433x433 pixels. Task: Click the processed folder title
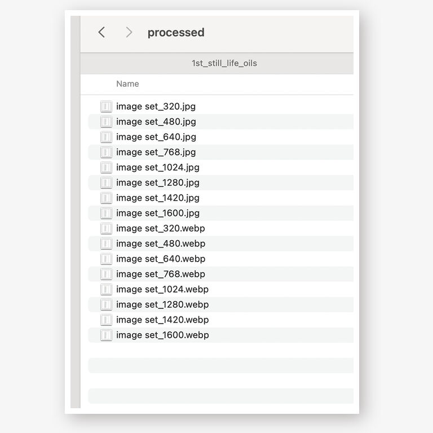pyautogui.click(x=176, y=33)
